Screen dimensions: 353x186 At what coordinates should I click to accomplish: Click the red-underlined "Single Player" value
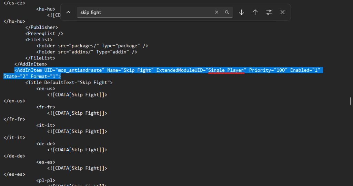226,70
